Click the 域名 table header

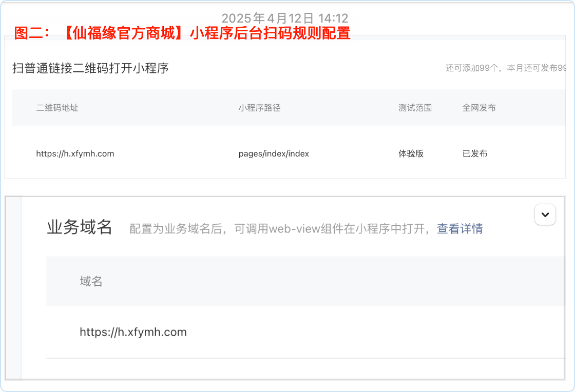click(91, 281)
